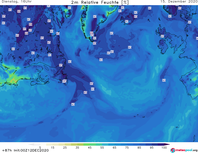Click the colorbar tick label '35'
This screenshot has width=198, height=153.
pyautogui.click(x=77, y=148)
